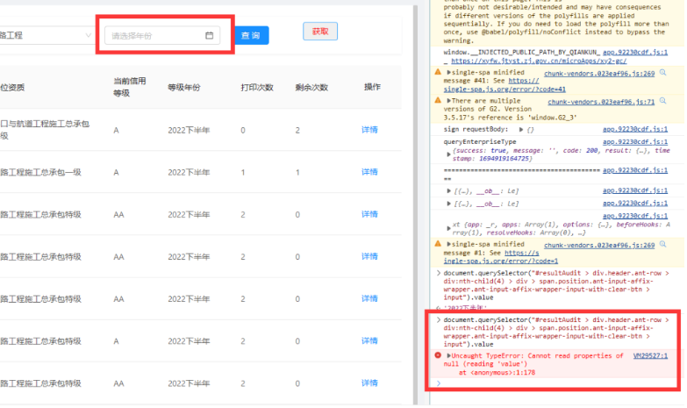Expand the xt {app: _r, apps...} object
Screen dimensions: 687x408
click(448, 228)
